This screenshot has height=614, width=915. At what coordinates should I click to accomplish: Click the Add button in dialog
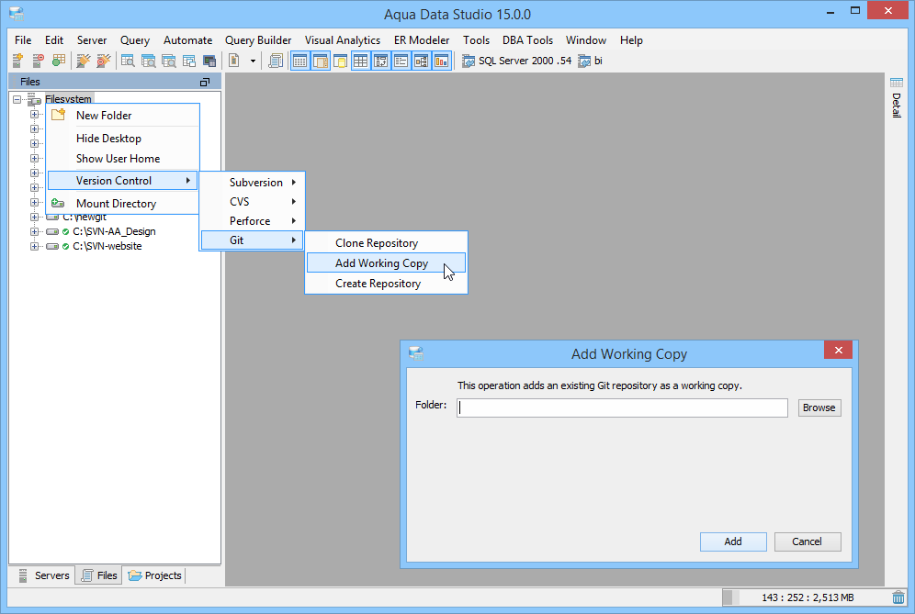pos(733,541)
